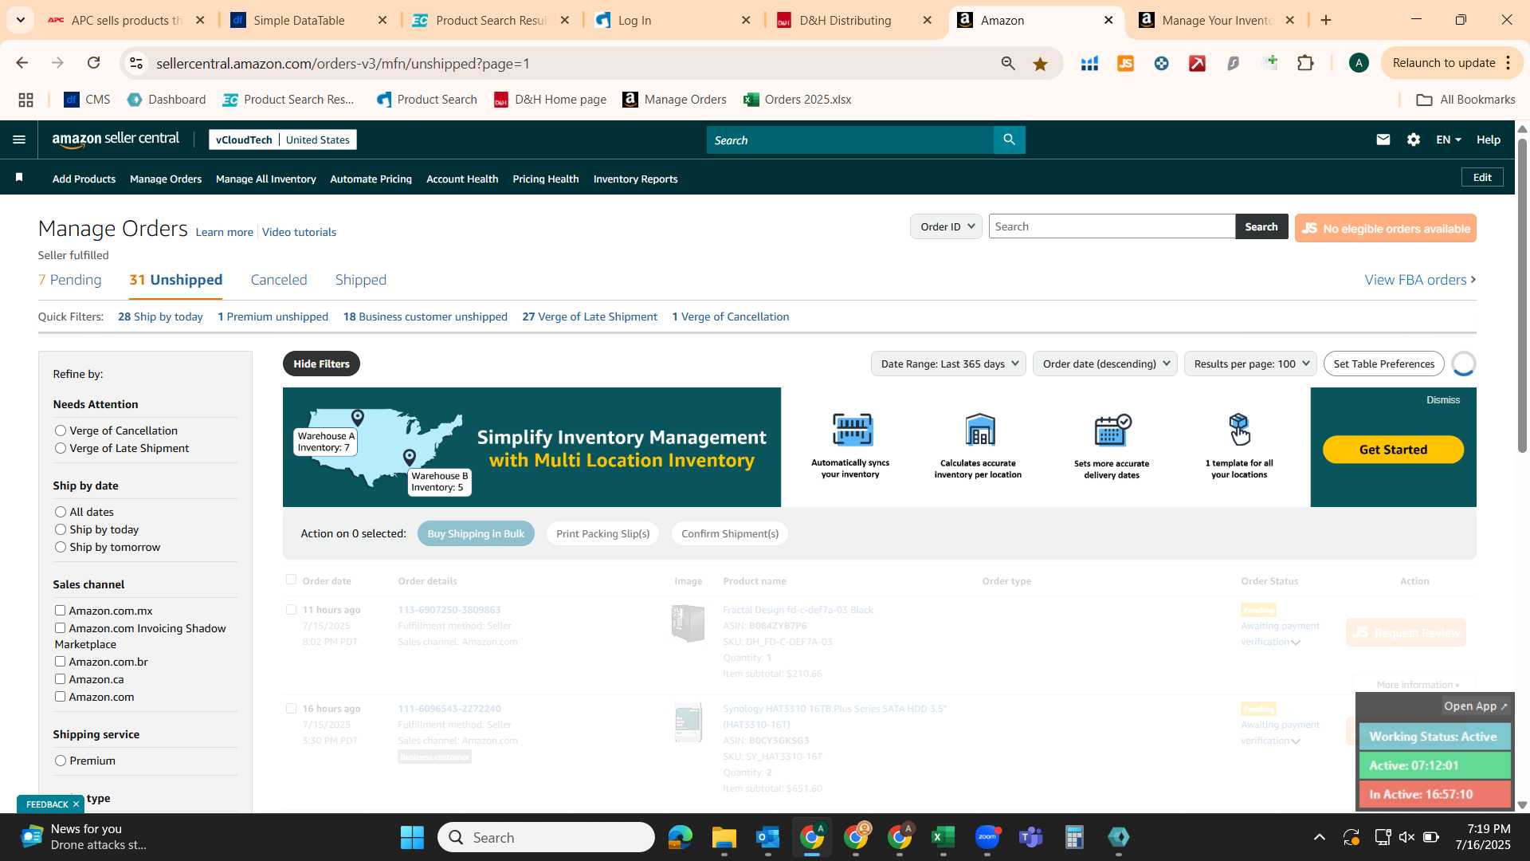
Task: Open the Date Range Last 365 days dropdown
Action: 948,364
